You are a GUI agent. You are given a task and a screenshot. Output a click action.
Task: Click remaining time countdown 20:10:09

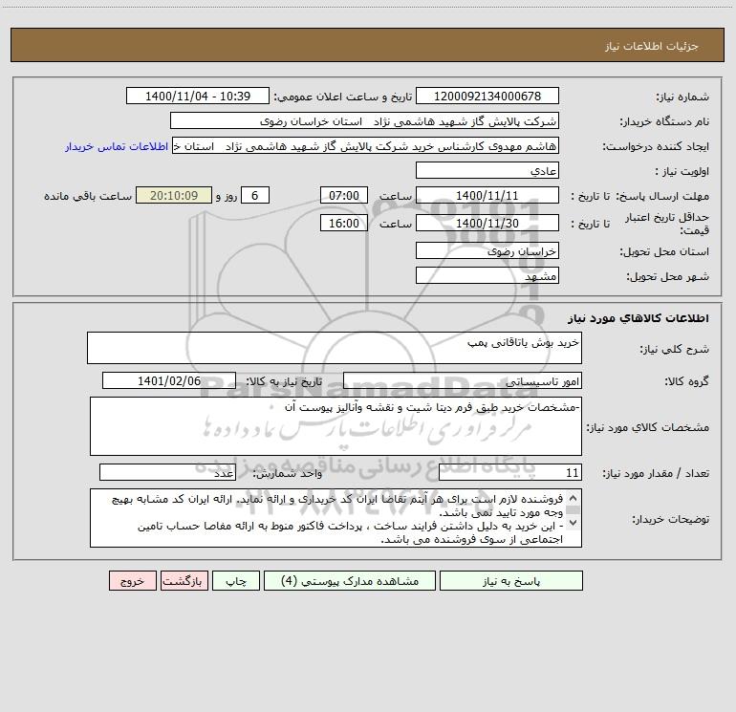point(174,195)
